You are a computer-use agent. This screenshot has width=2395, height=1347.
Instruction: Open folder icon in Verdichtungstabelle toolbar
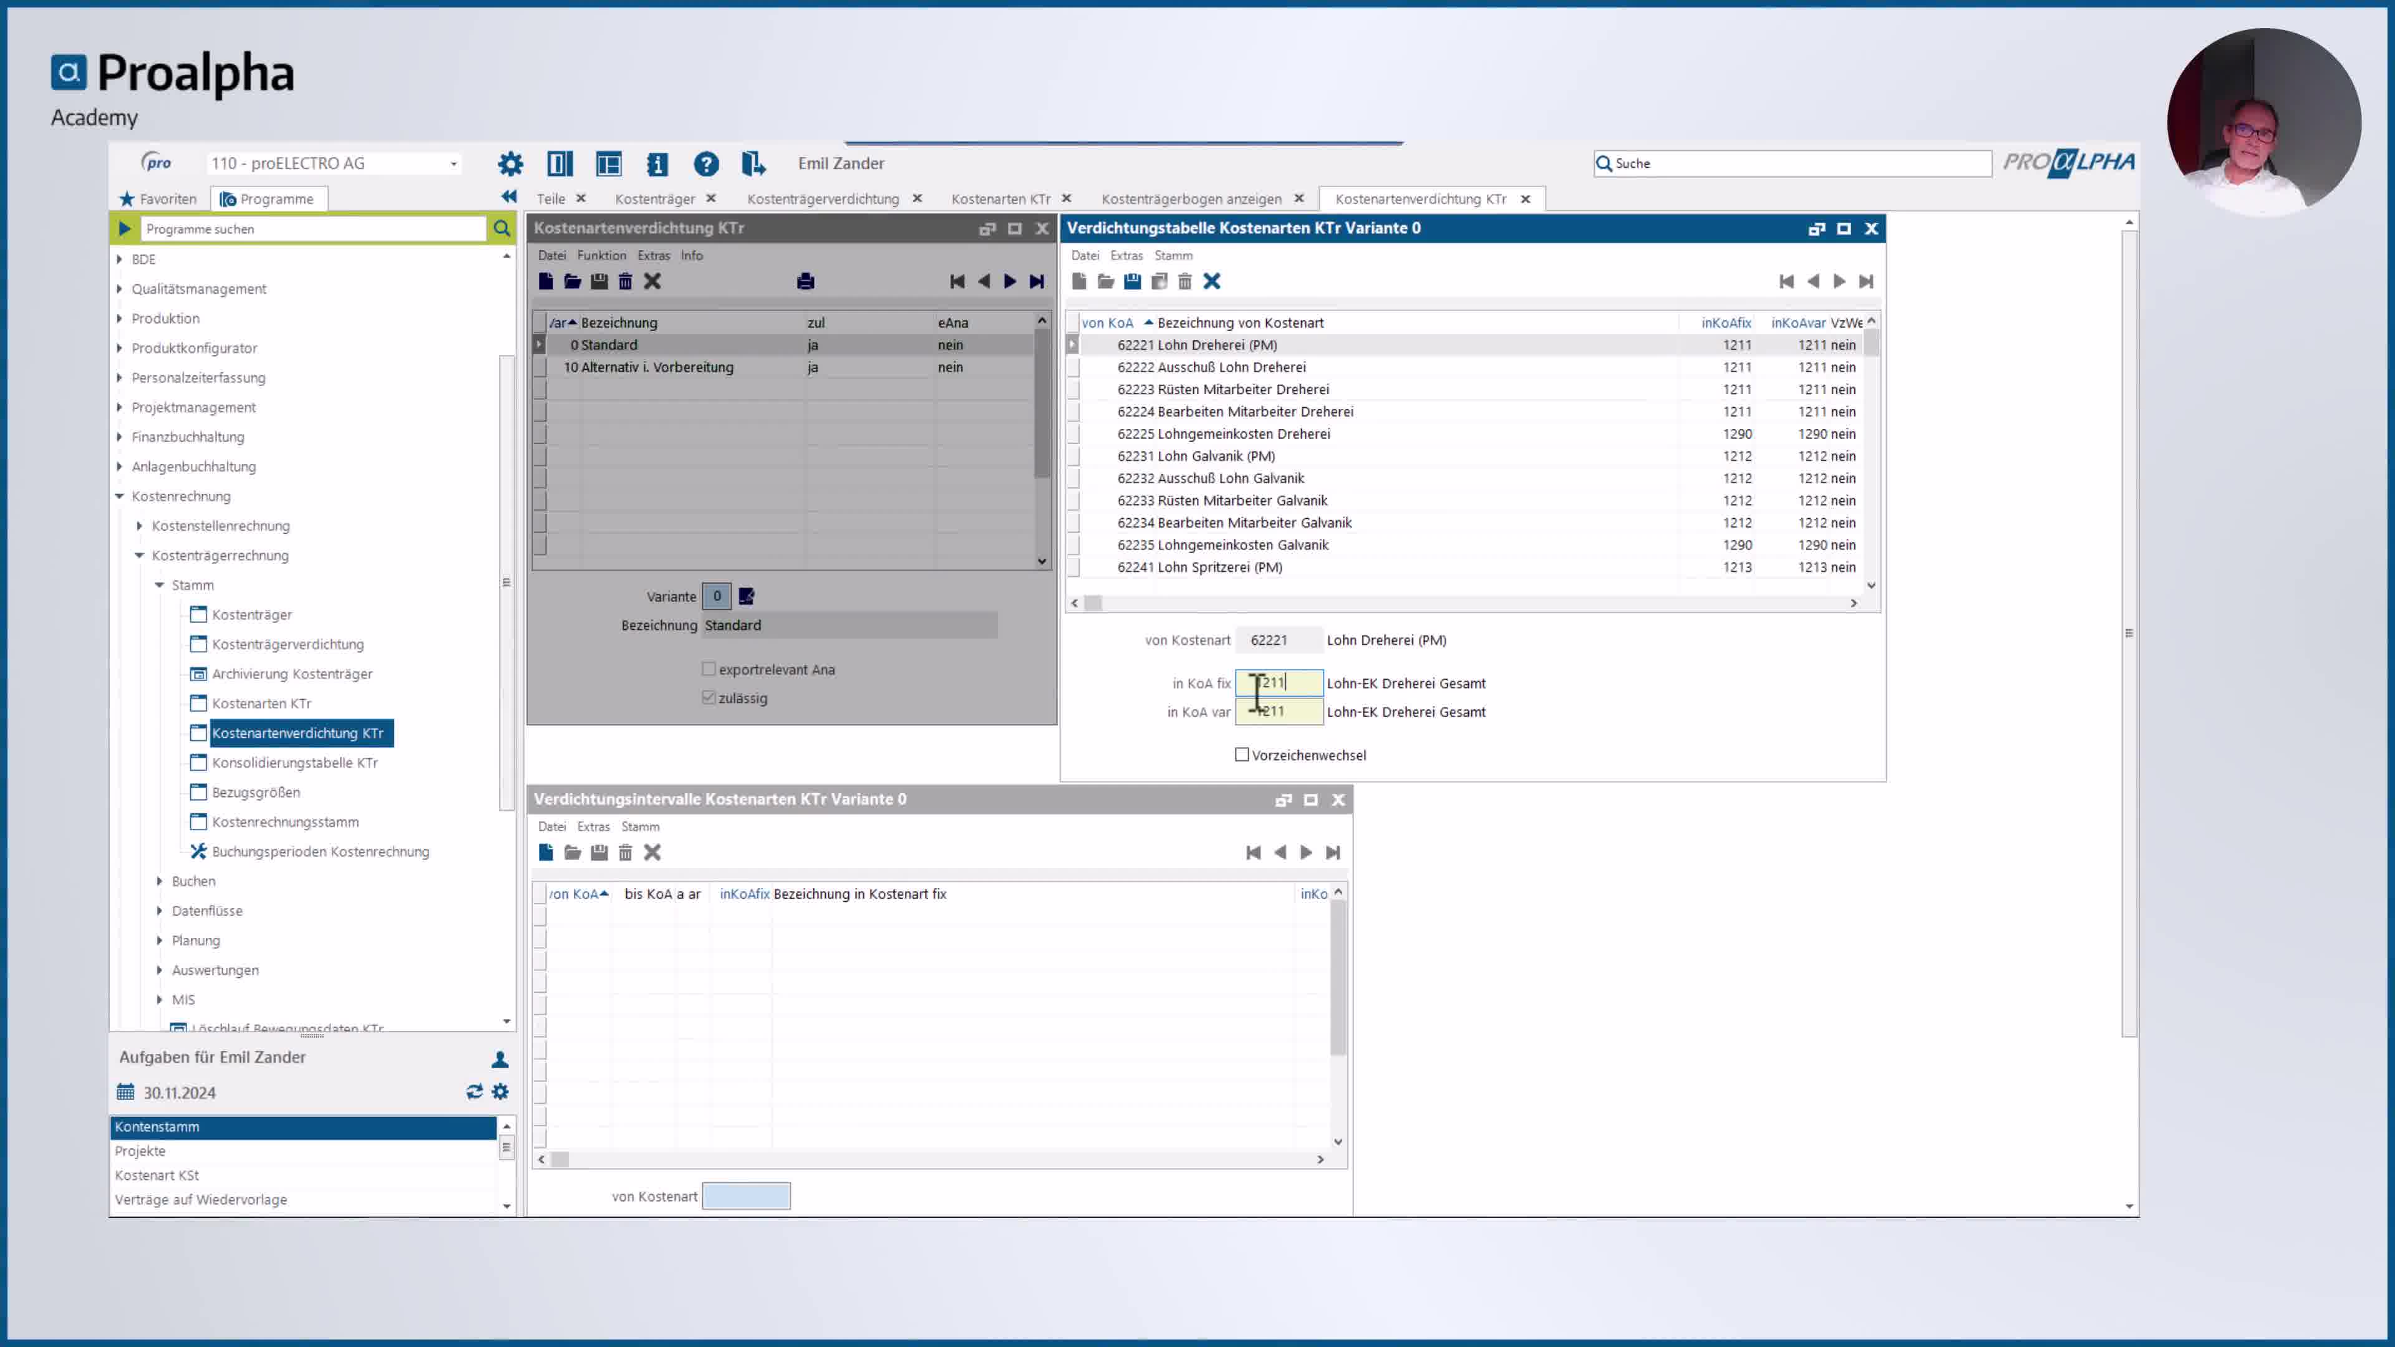pos(1105,282)
